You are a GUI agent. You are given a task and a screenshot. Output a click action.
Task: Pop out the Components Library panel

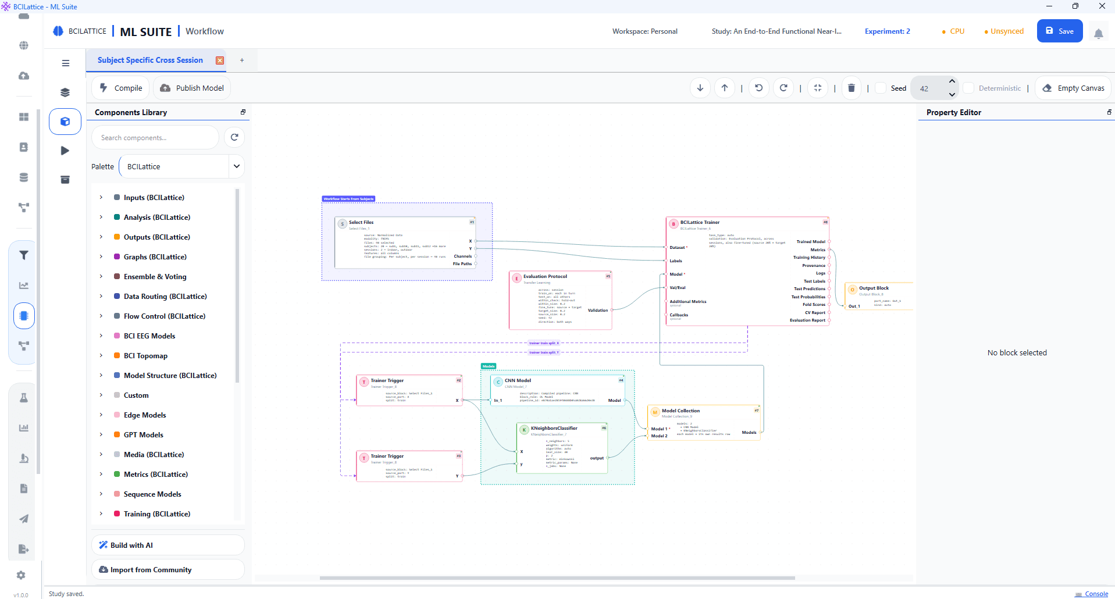[243, 112]
